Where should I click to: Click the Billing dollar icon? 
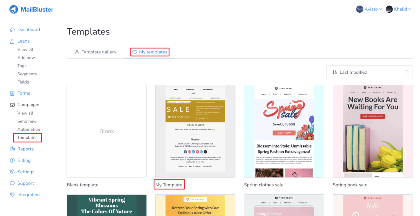(x=12, y=161)
